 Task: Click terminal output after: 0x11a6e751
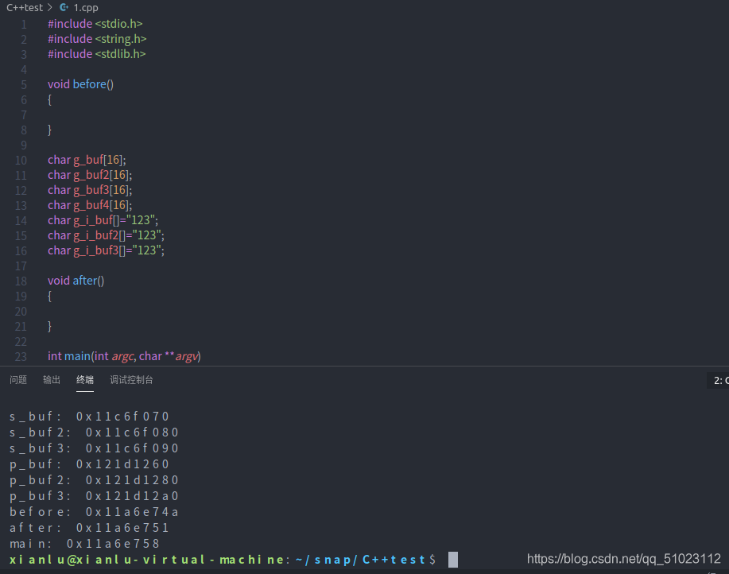(89, 528)
